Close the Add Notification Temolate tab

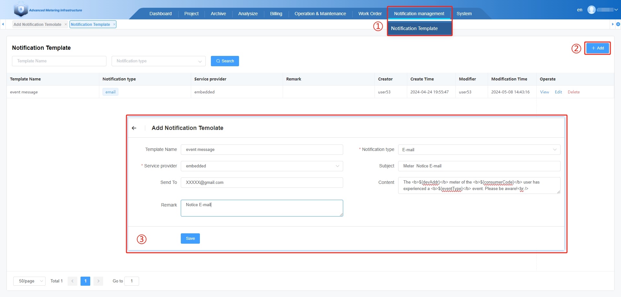coord(66,24)
